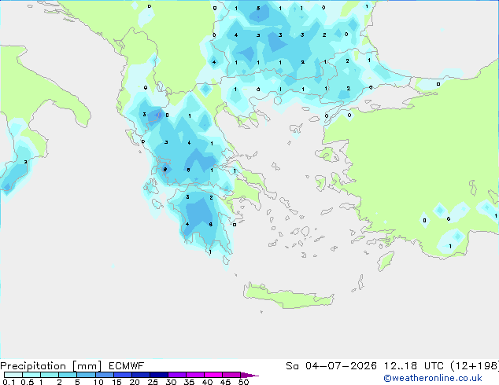The width and height of the screenshot is (499, 385).
Task: Click the purple over-50 arrow on legend
Action: point(249,375)
